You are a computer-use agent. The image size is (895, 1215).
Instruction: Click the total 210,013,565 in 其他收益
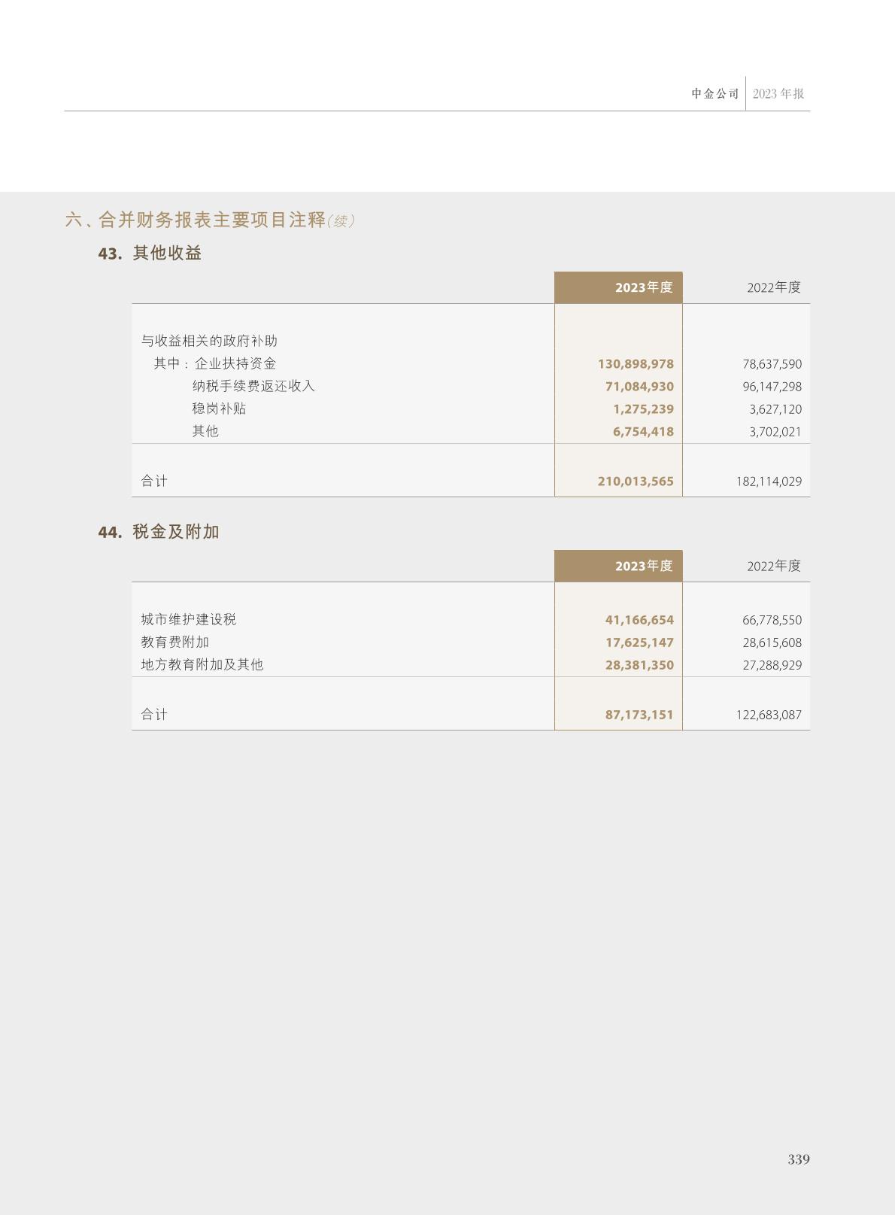pos(636,481)
